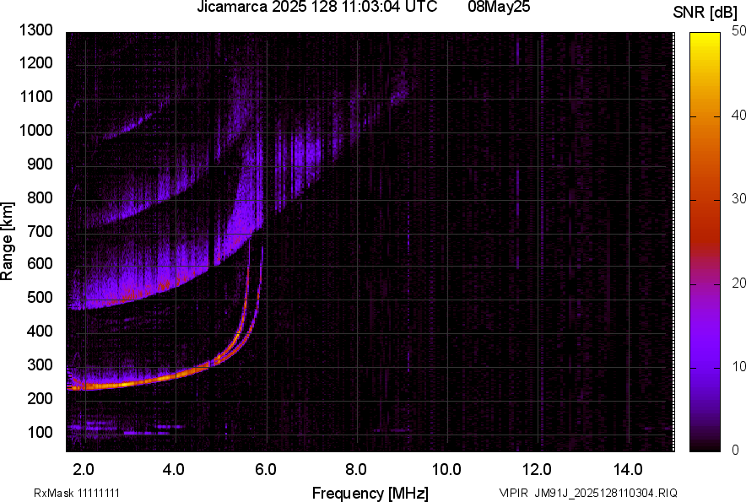Click the range tick label '300'
The image size is (746, 502).
click(40, 365)
